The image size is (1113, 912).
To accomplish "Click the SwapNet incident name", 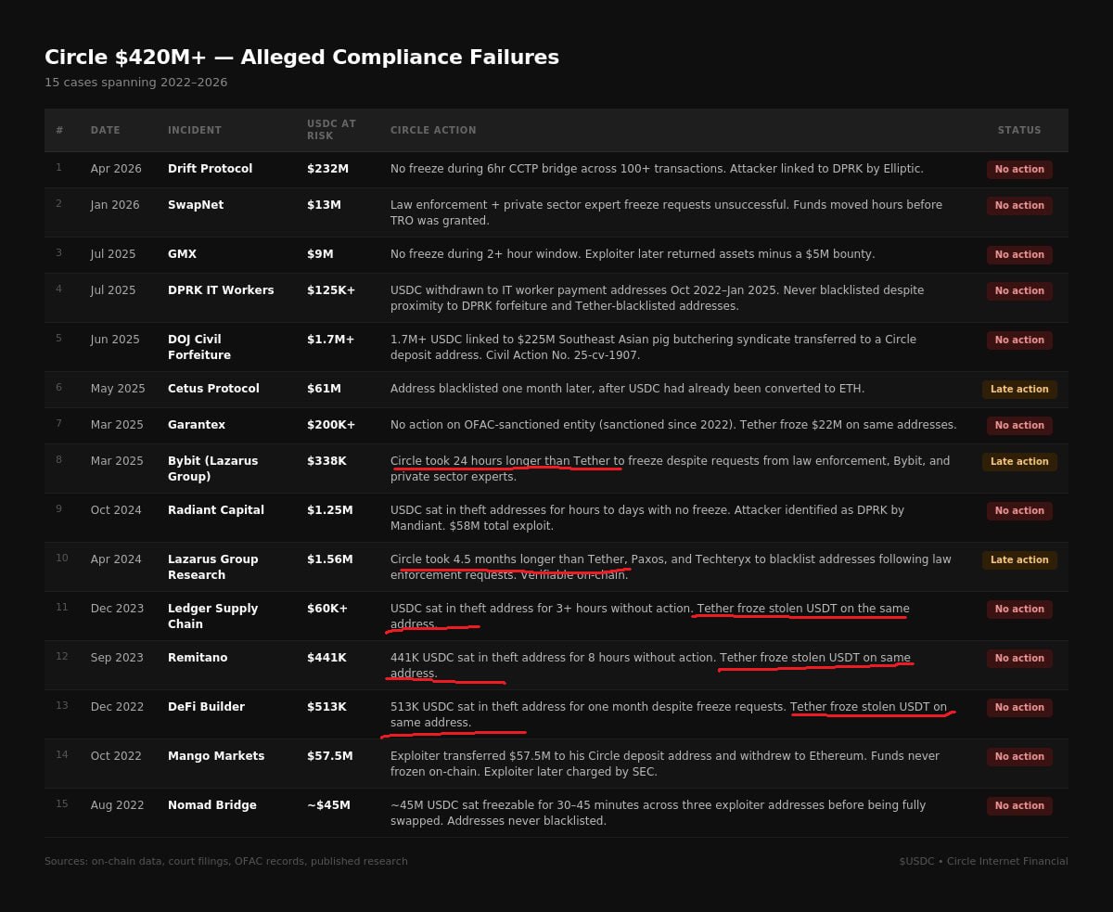I will [195, 205].
